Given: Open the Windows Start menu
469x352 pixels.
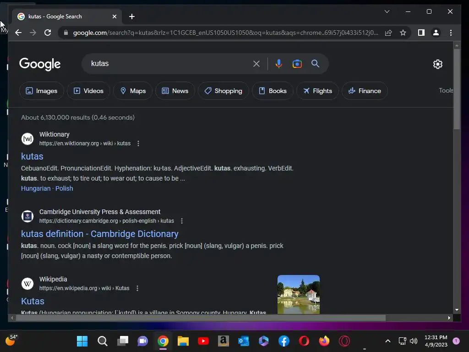Looking at the screenshot, I should click(82, 341).
